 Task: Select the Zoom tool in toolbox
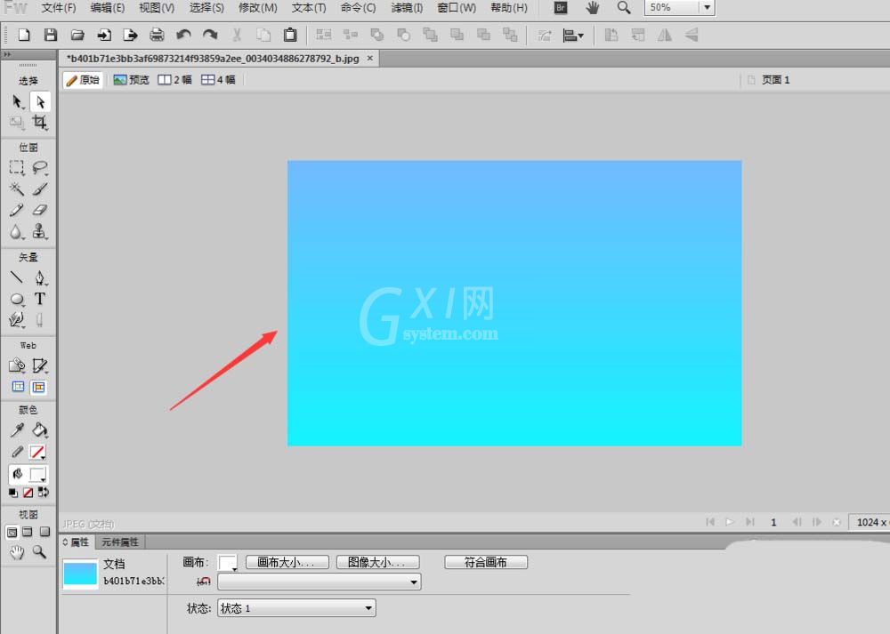pos(39,552)
